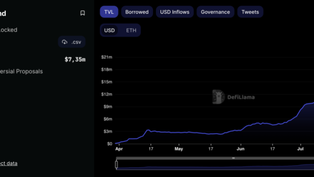Switch to the Borrowed tab
The width and height of the screenshot is (314, 177).
coord(137,12)
